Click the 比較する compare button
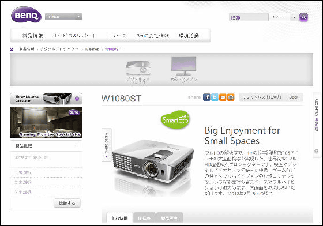The height and width of the screenshot is (226, 323). (x=67, y=203)
